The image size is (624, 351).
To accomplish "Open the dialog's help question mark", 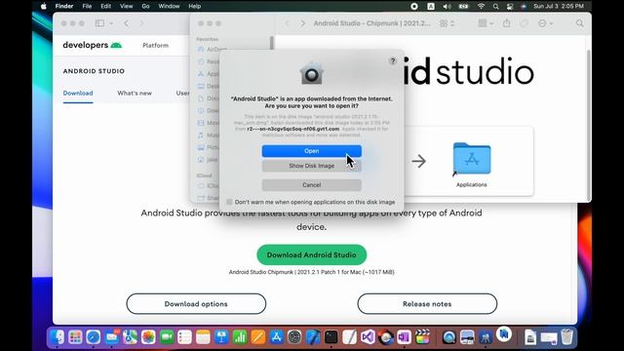I will [393, 60].
